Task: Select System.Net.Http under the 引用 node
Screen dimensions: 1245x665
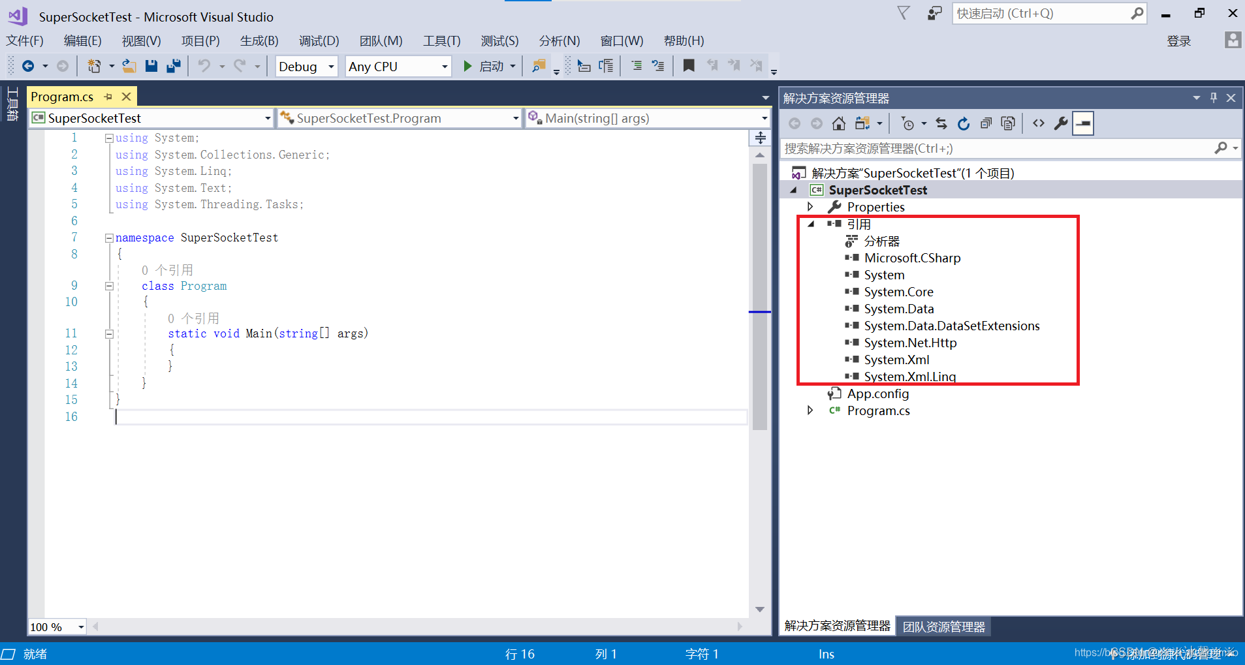Action: tap(910, 343)
